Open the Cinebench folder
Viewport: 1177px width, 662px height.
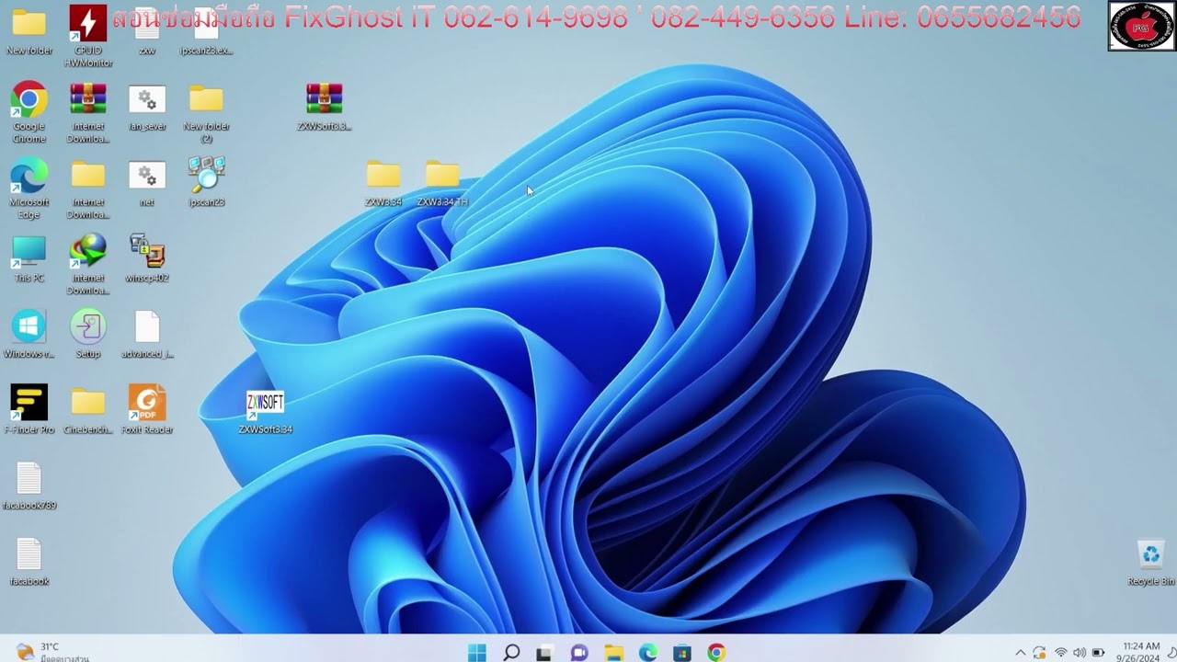pos(88,409)
